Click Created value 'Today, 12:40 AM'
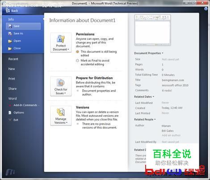 pos(172,108)
